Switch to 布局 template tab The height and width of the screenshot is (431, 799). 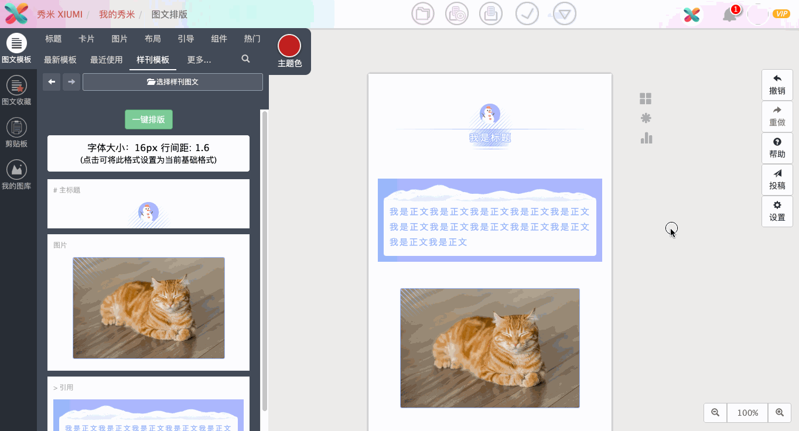point(153,39)
